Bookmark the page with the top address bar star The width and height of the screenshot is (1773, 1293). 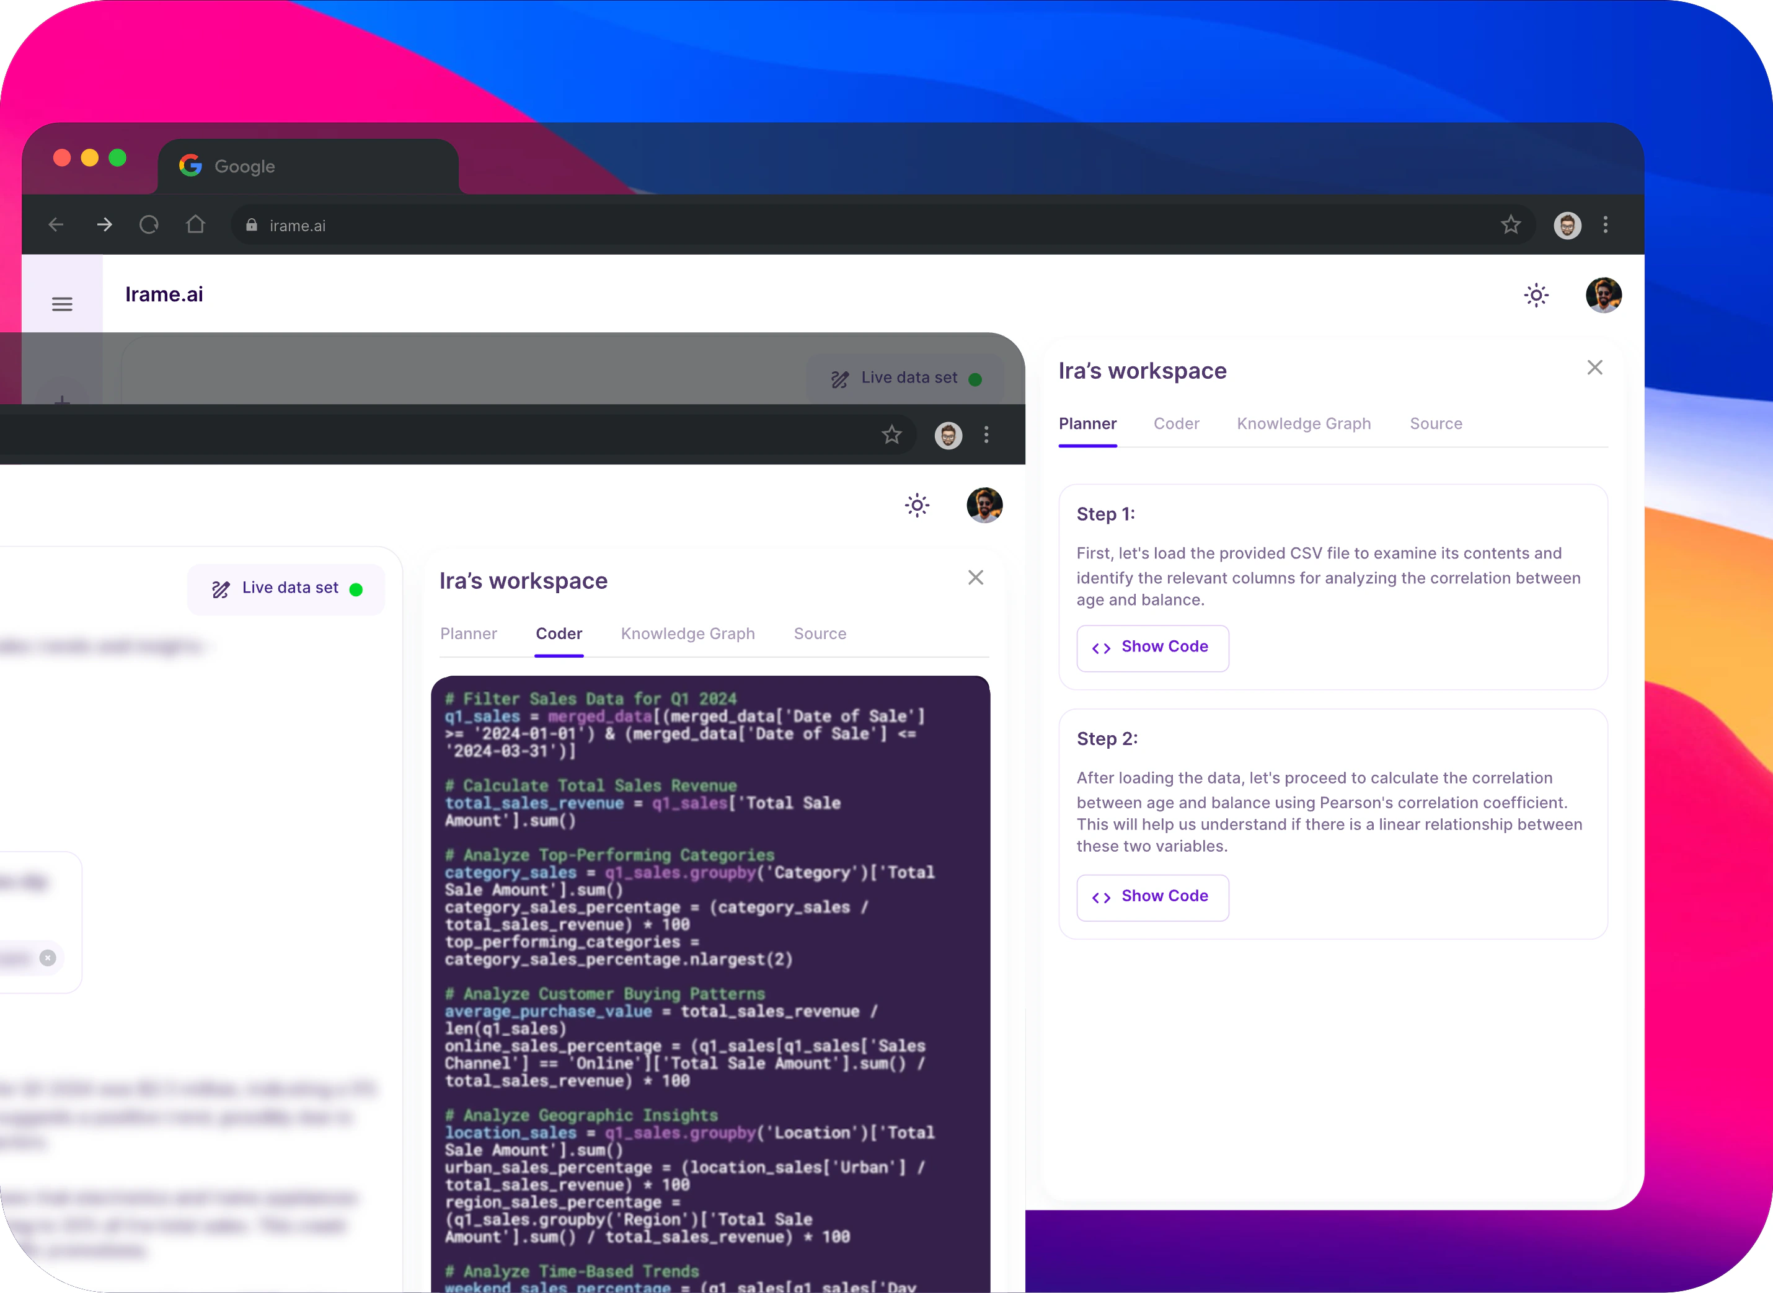(1511, 226)
